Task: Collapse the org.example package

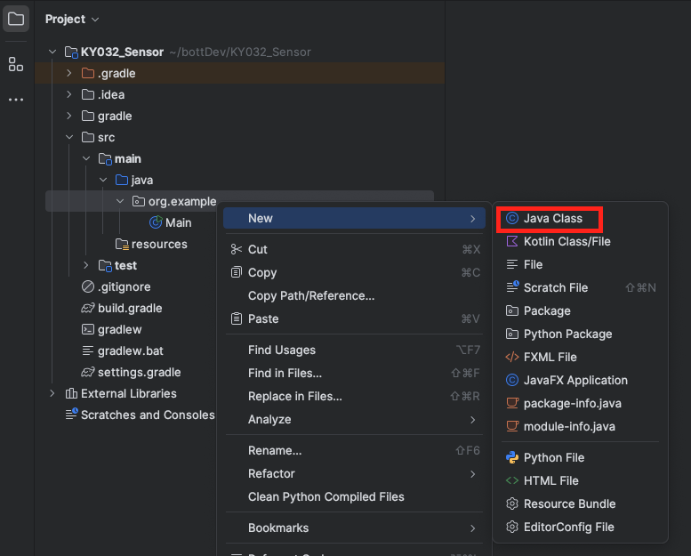Action: pos(120,201)
